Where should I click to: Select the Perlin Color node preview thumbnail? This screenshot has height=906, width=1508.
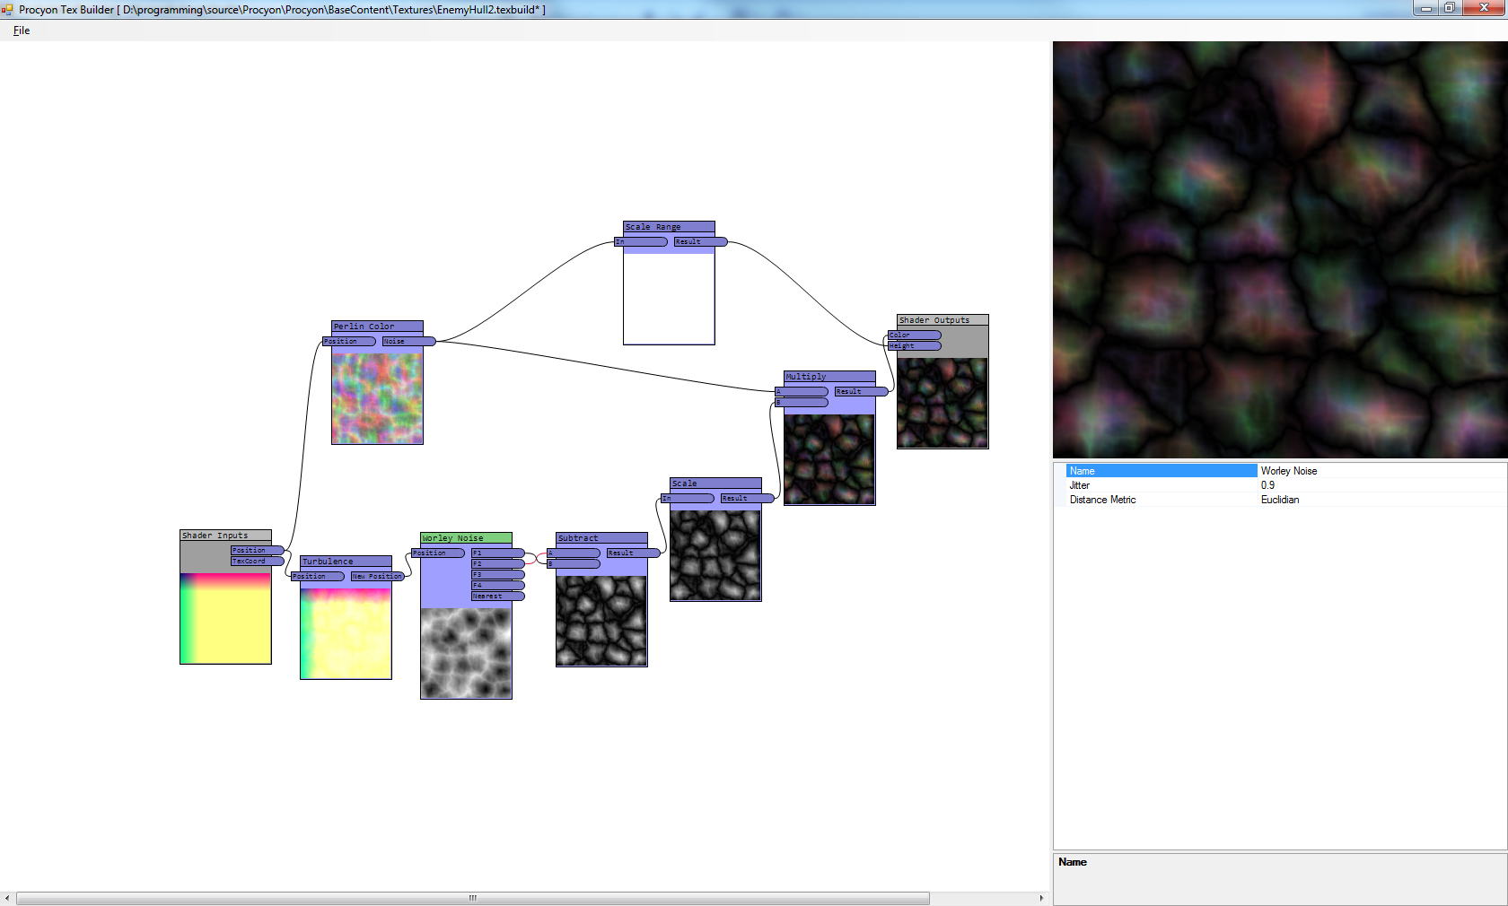click(377, 398)
